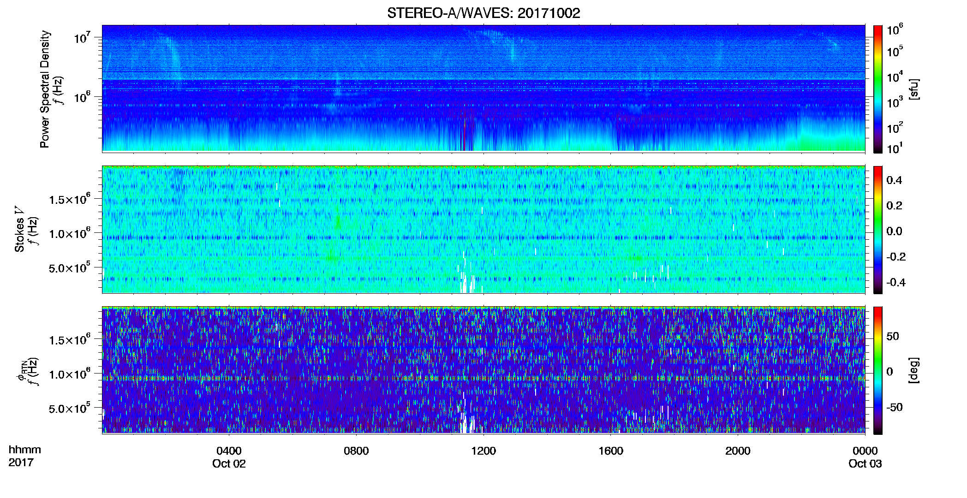Click 1.0×10^6 tick on phi RTN panel

pyautogui.click(x=70, y=373)
